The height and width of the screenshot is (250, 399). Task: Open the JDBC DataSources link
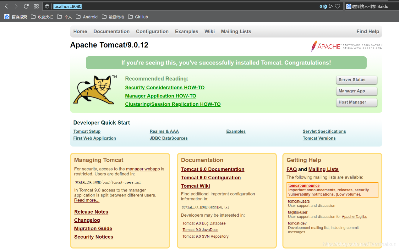(169, 138)
